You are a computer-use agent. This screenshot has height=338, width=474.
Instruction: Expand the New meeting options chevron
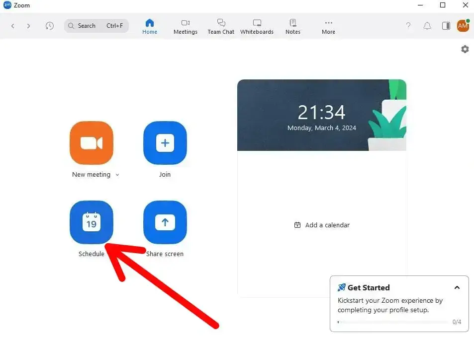pos(117,175)
